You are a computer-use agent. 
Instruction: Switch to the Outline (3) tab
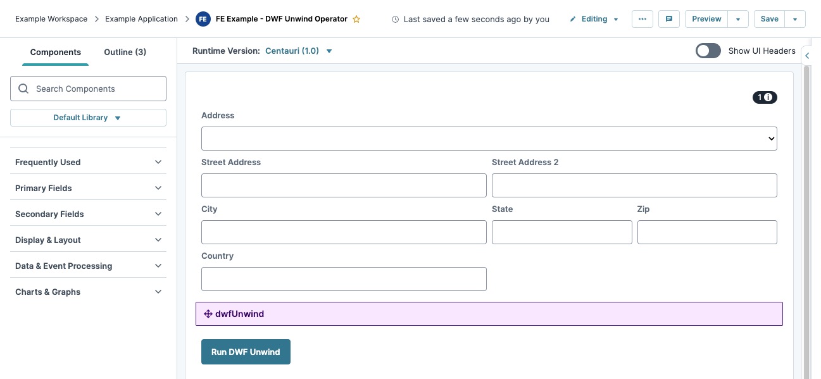coord(125,52)
